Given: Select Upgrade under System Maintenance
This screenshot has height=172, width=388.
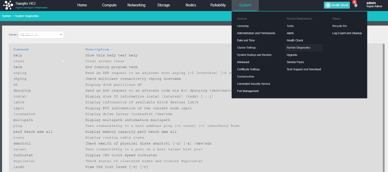Looking at the screenshot, I should [292, 55].
